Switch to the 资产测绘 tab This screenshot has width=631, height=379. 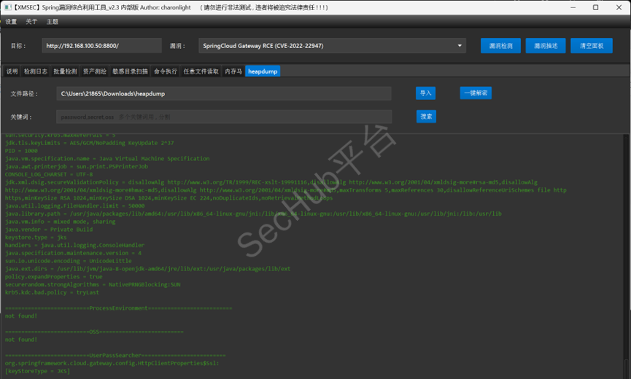pyautogui.click(x=95, y=71)
